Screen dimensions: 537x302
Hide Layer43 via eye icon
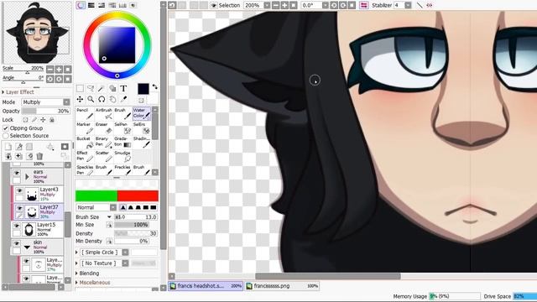(x=19, y=190)
